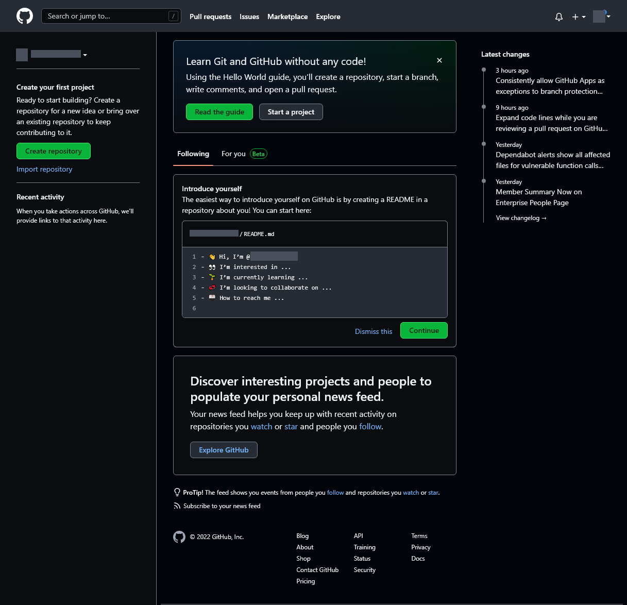The width and height of the screenshot is (627, 605).
Task: Click the Import repository link
Action: pos(44,169)
